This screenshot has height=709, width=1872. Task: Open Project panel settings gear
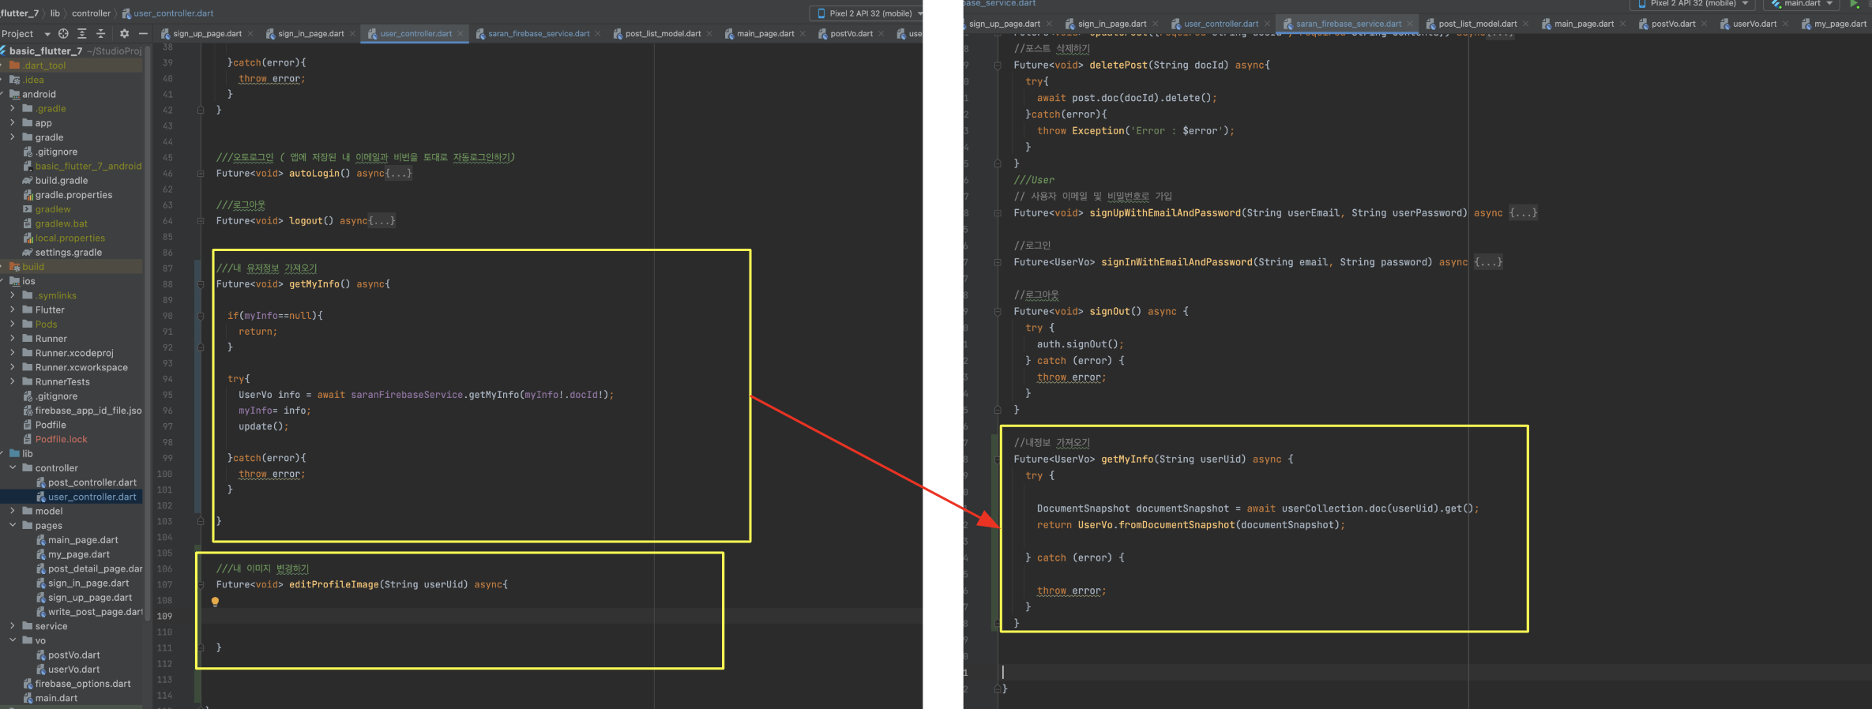[x=124, y=34]
